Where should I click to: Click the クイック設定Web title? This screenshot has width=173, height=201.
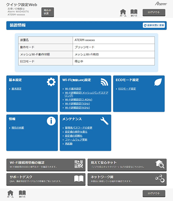21,5
